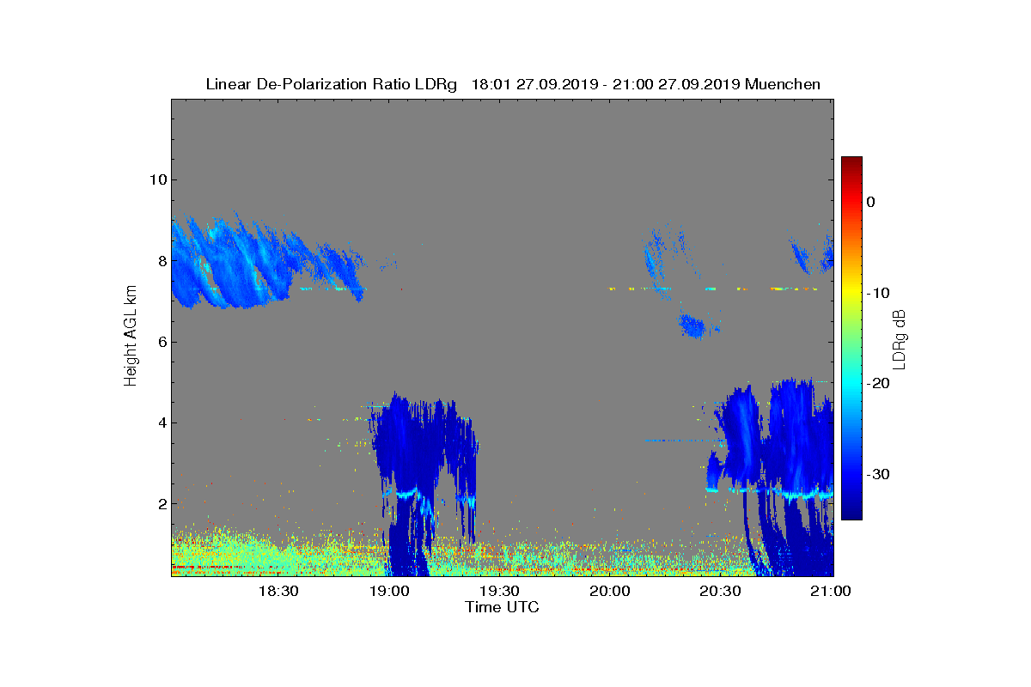Click the colorbar tick label -10
Image resolution: width=1031 pixels, height=687 pixels.
click(x=877, y=293)
